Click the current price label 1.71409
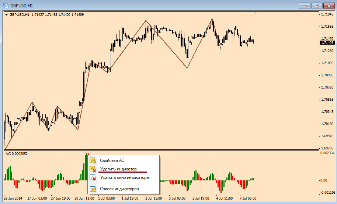This screenshot has width=337, height=204. click(x=327, y=43)
